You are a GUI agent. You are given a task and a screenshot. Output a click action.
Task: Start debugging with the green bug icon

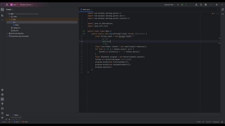click(x=182, y=5)
